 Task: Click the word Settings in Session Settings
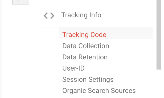[101, 79]
